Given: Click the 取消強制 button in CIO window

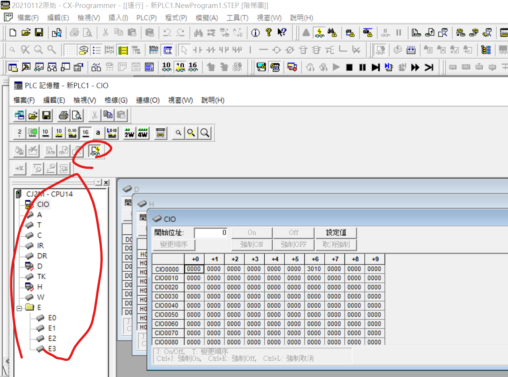Looking at the screenshot, I should coord(336,245).
